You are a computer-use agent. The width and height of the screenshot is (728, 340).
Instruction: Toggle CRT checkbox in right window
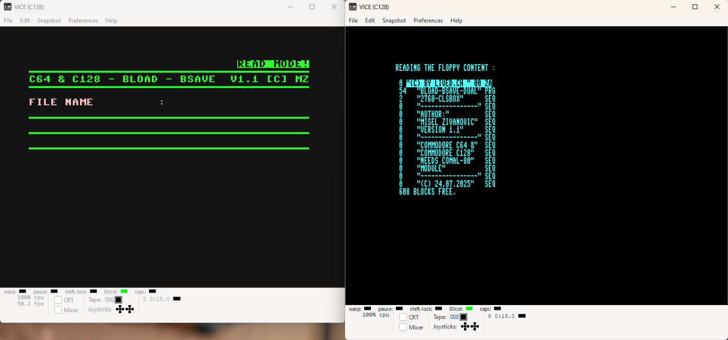pyautogui.click(x=403, y=317)
